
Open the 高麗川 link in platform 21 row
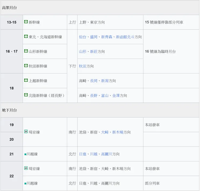click(x=107, y=154)
